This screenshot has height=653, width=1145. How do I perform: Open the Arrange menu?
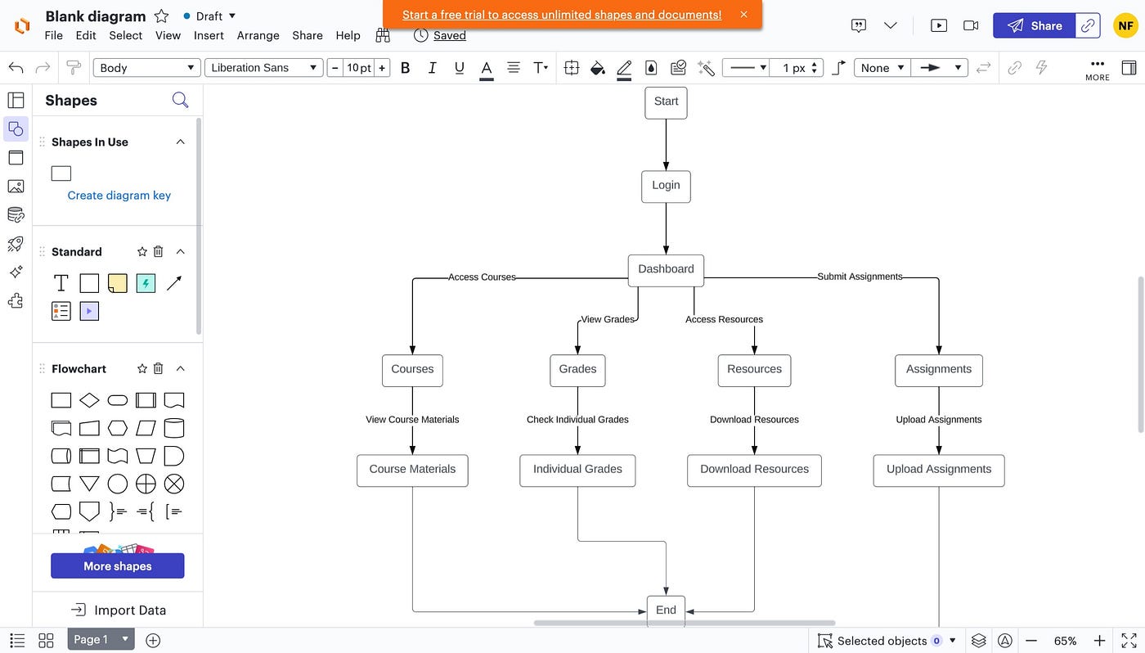coord(258,35)
